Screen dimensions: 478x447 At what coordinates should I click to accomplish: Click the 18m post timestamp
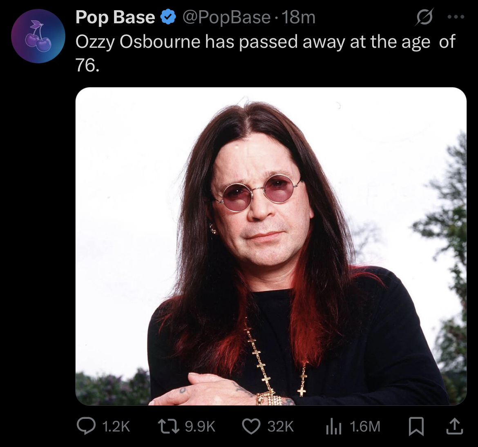tap(299, 17)
